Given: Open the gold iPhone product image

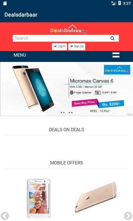Looking at the screenshot, I should pyautogui.click(x=96, y=197).
